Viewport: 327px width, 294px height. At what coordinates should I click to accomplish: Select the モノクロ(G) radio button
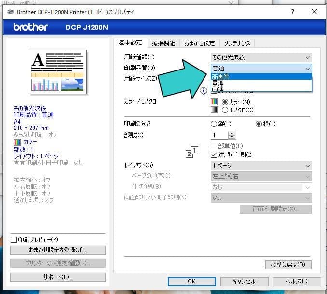click(x=225, y=110)
